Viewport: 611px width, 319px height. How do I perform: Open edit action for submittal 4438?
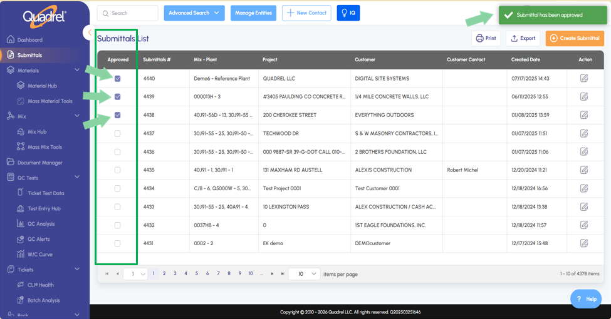583,114
